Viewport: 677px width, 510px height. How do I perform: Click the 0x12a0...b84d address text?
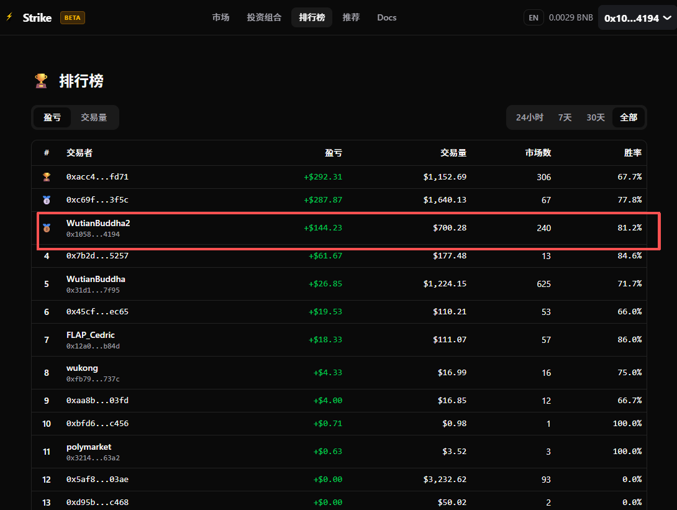93,347
